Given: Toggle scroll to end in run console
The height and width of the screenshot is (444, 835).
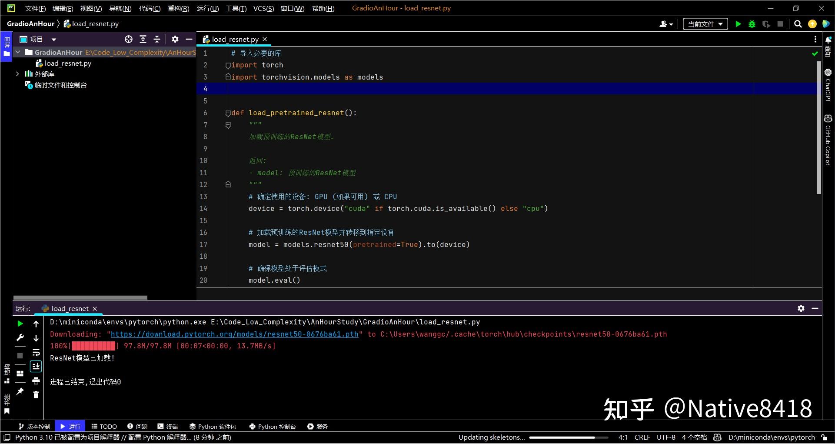Looking at the screenshot, I should [x=36, y=367].
